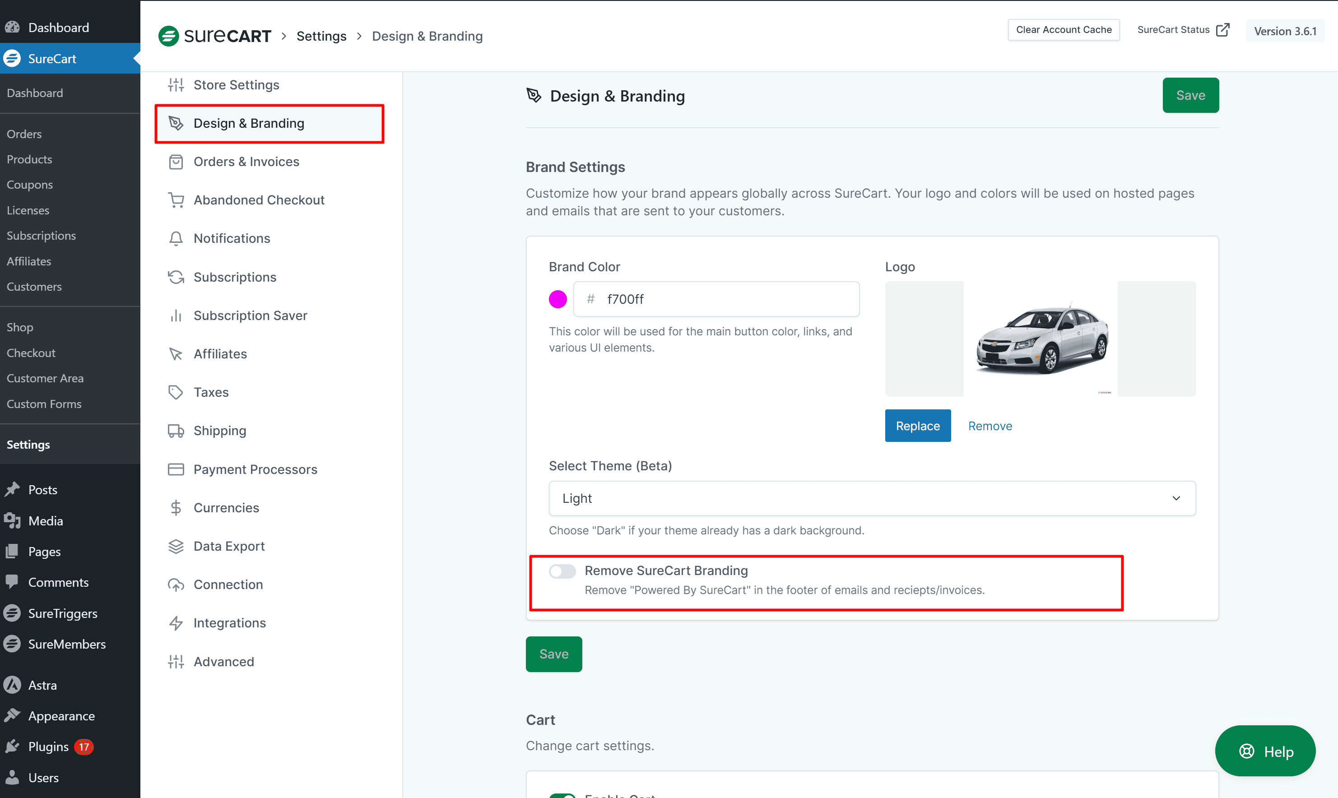1338x798 pixels.
Task: Click the magenta brand color swatch
Action: pyautogui.click(x=557, y=299)
